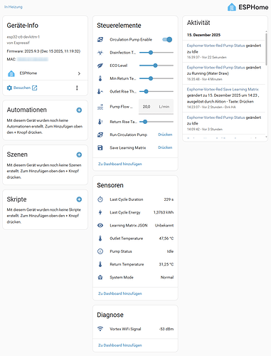The height and width of the screenshot is (356, 271).
Task: Click the Last Cycle Energy lightning icon
Action: 100,212
